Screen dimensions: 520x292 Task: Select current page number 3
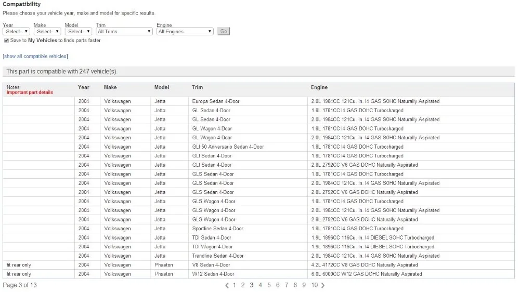(252, 285)
